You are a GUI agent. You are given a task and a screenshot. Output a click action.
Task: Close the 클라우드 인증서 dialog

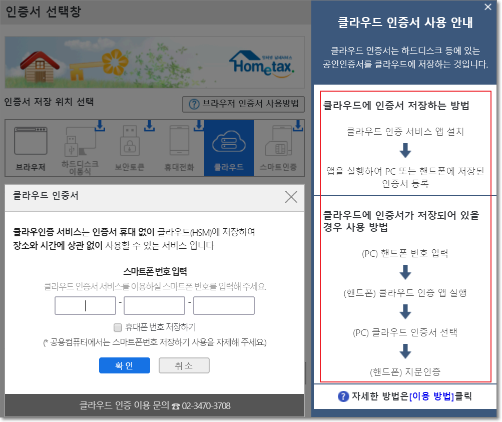[291, 197]
